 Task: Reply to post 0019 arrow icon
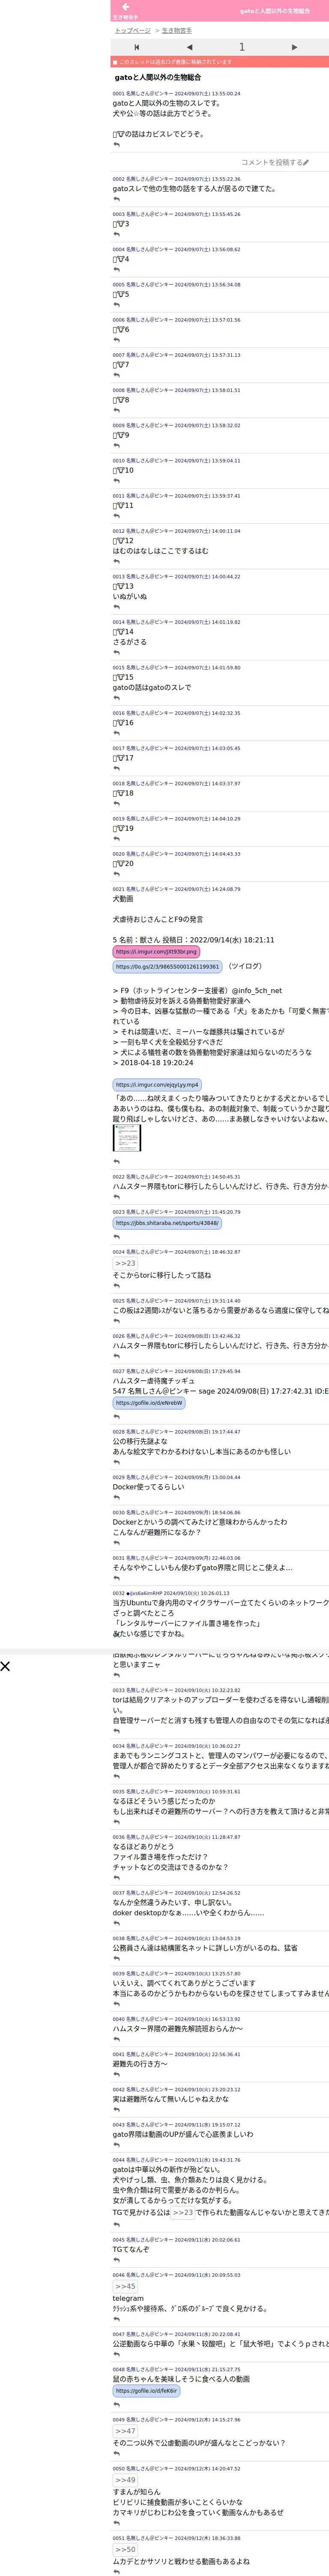click(x=117, y=839)
